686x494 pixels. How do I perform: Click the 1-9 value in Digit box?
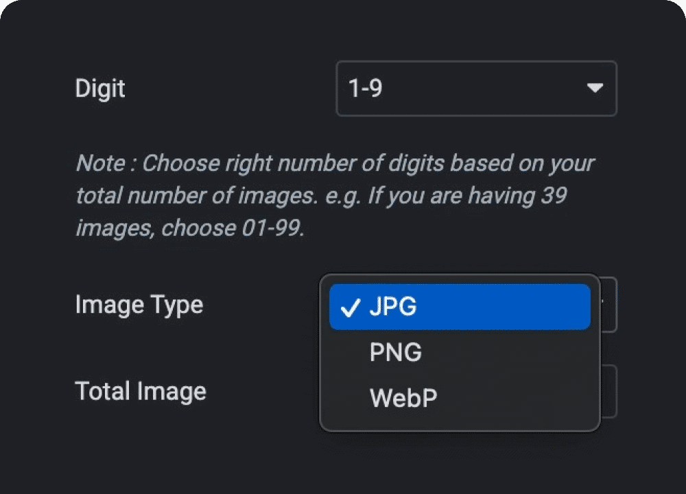(365, 89)
